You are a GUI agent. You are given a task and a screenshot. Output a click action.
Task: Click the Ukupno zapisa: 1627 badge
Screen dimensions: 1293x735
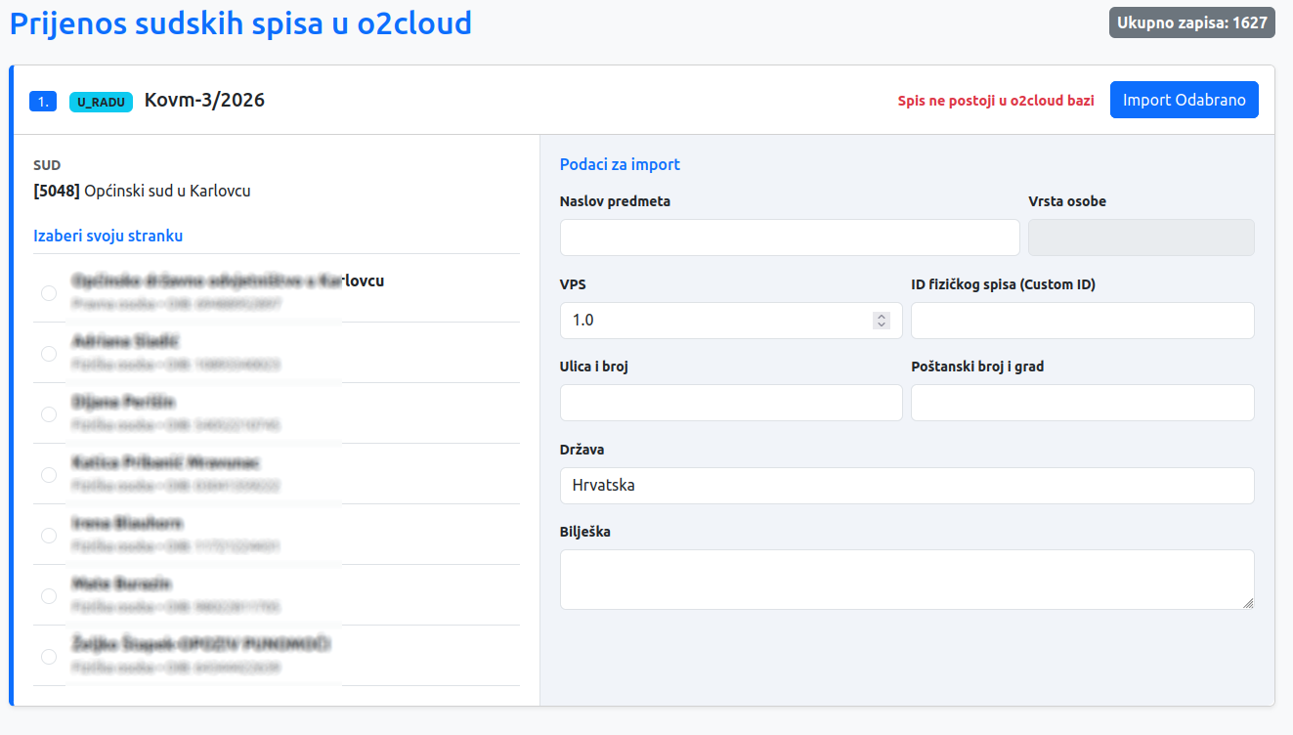coord(1191,23)
